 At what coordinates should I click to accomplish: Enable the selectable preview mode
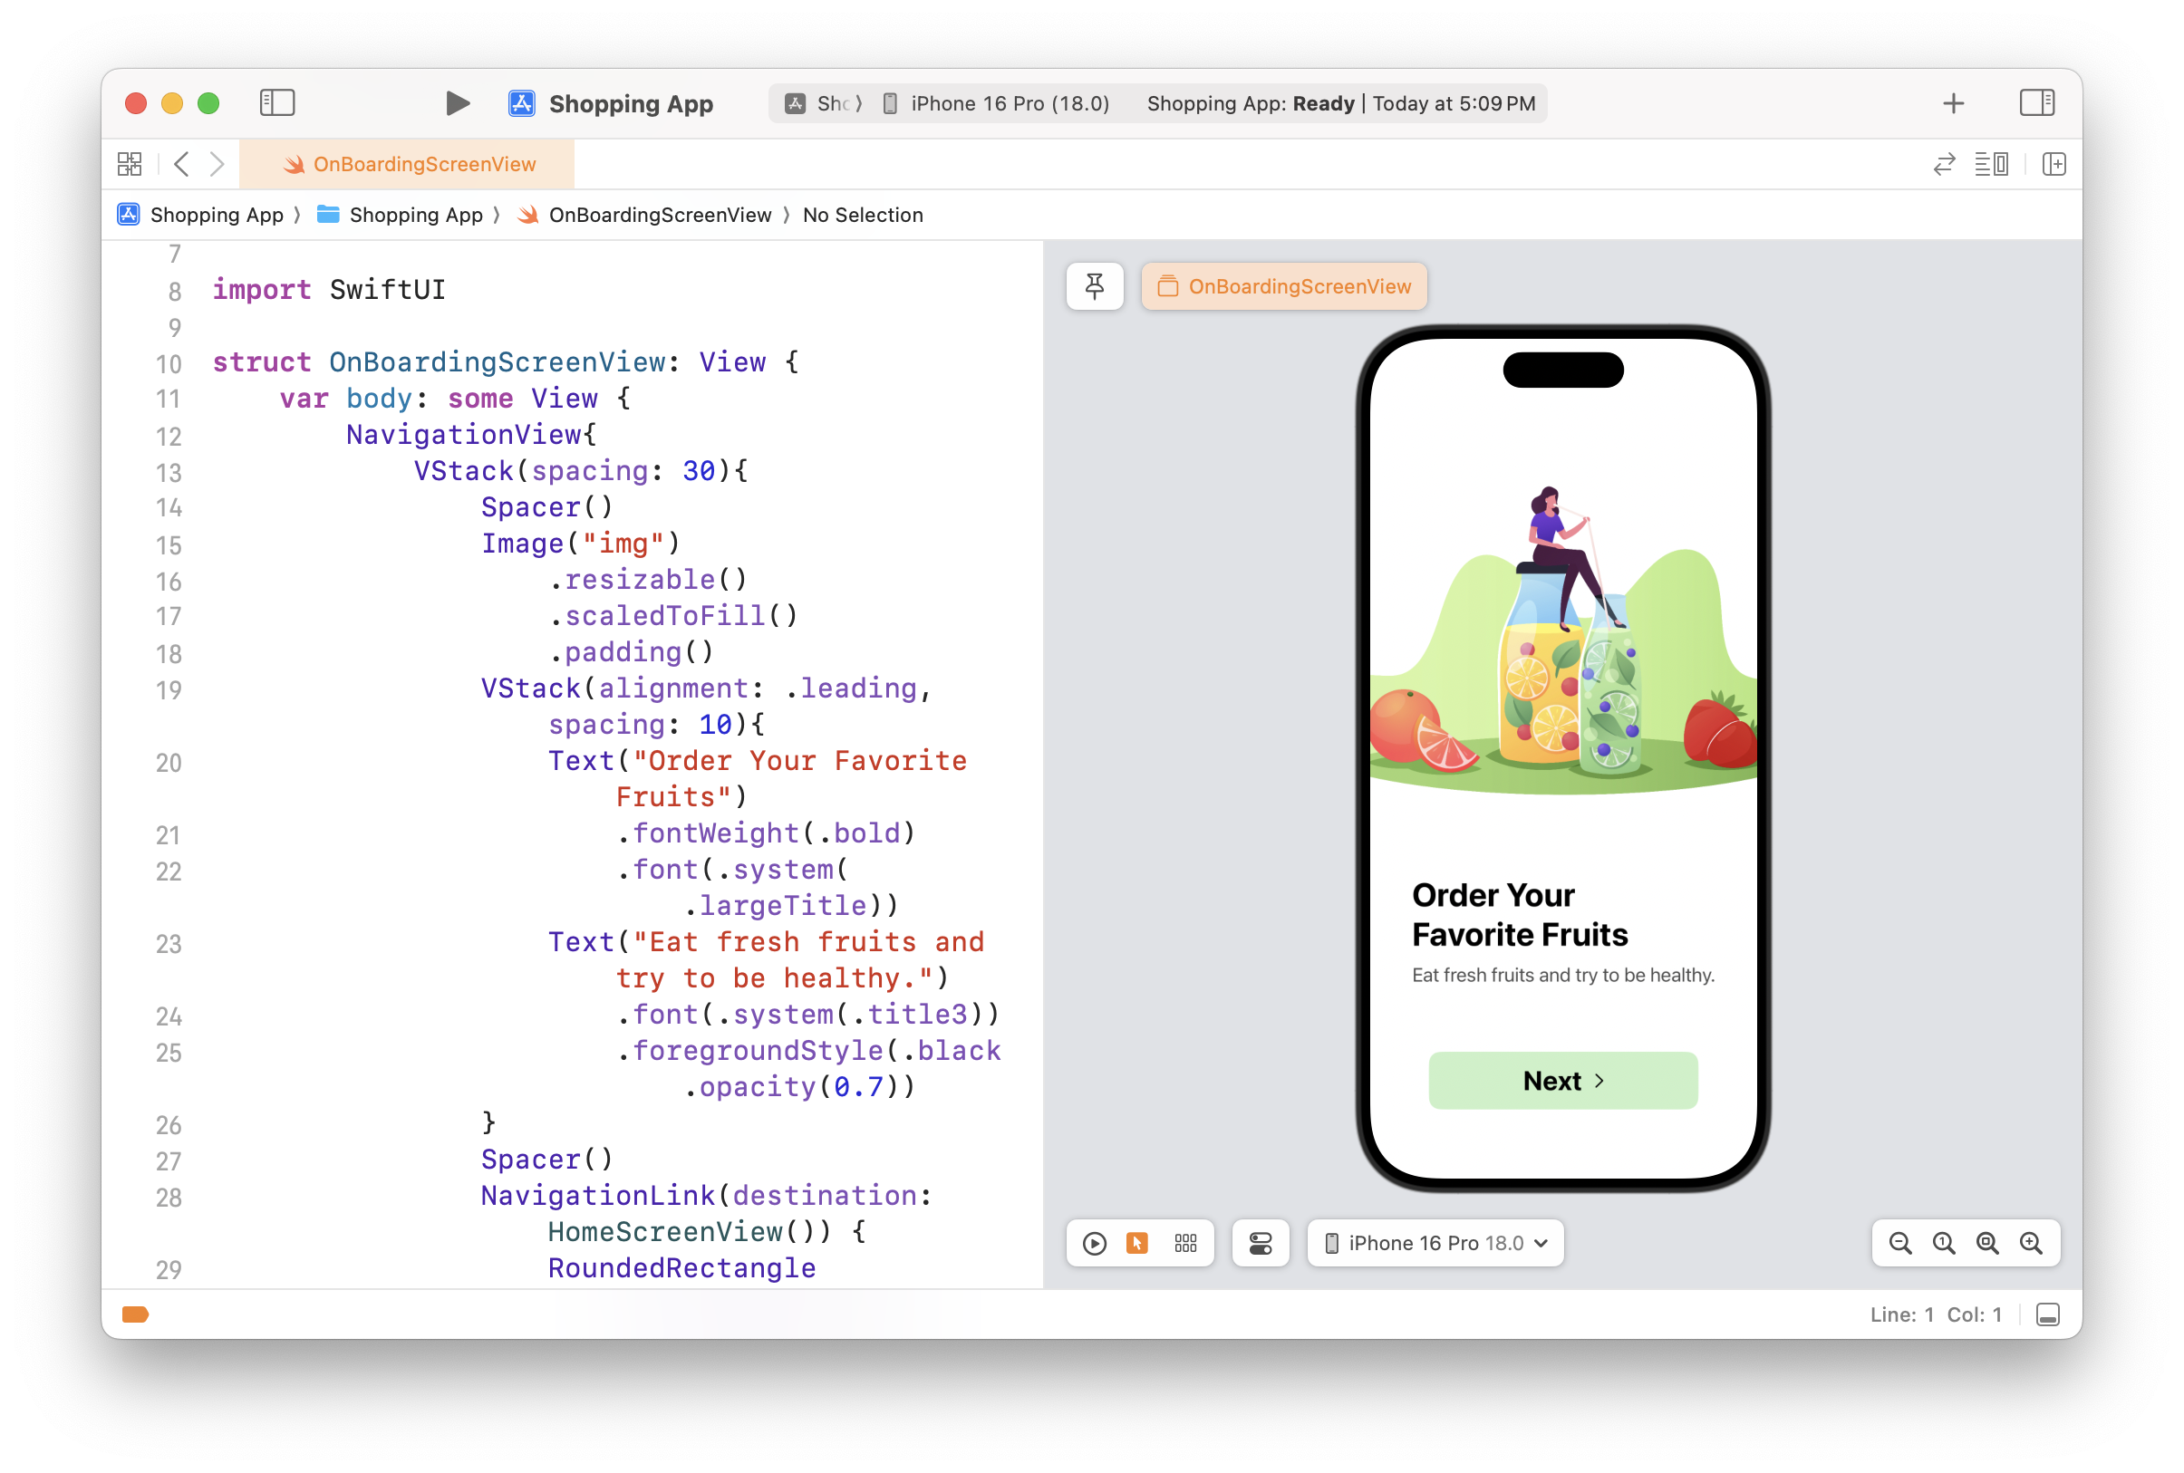[x=1137, y=1244]
